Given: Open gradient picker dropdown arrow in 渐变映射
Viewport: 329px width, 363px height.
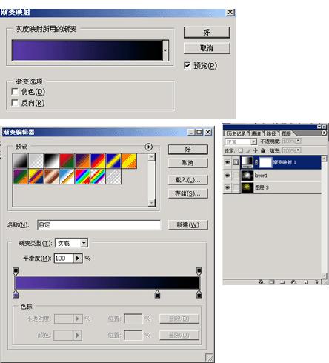Looking at the screenshot, I should 165,50.
